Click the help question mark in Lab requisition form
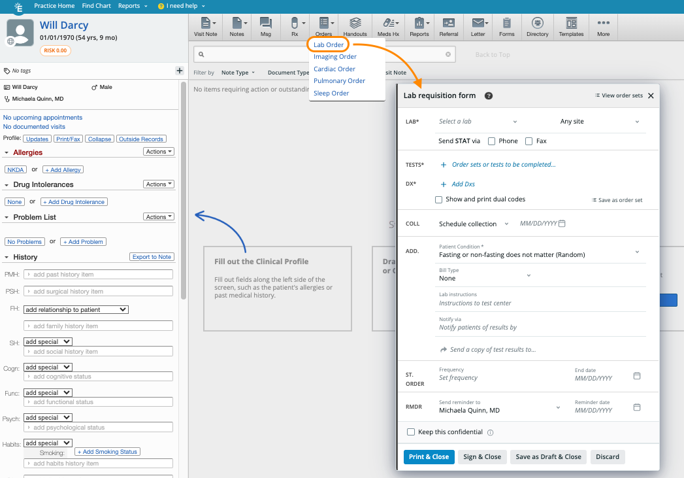 (489, 95)
